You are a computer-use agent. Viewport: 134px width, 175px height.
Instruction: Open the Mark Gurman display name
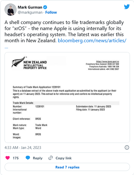[30, 7]
